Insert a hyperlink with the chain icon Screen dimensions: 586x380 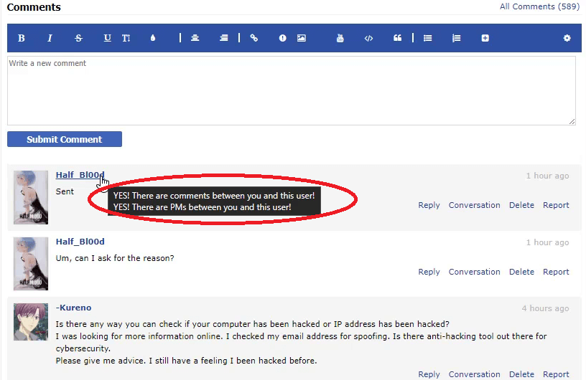[254, 38]
